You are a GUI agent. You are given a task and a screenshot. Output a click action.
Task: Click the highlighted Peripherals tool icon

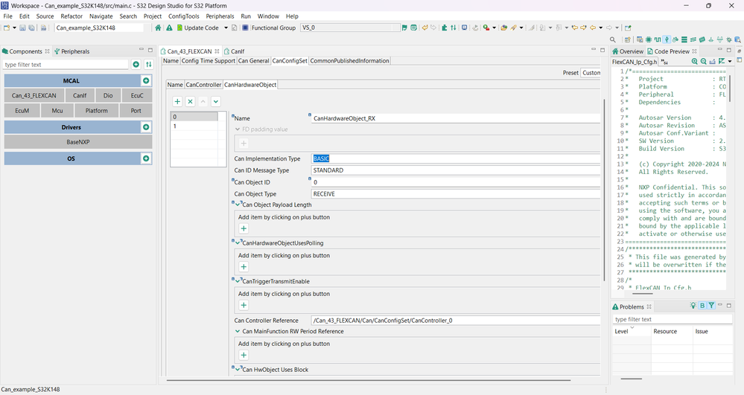(667, 40)
